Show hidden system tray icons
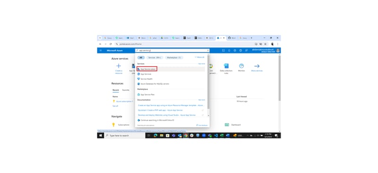This screenshot has width=378, height=173. pos(247,135)
